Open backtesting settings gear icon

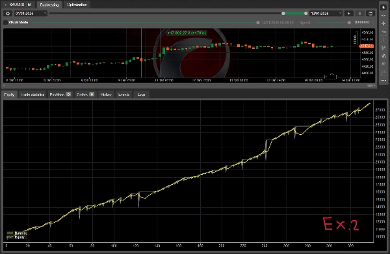coord(8,14)
